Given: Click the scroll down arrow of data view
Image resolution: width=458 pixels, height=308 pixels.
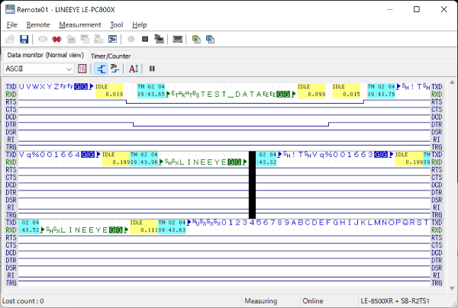Looking at the screenshot, I should [452, 288].
